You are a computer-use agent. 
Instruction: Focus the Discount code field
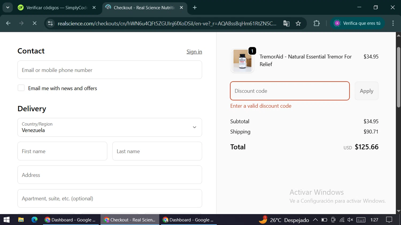tap(290, 91)
